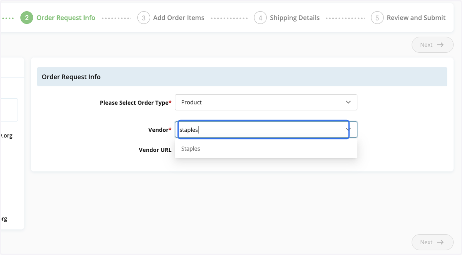462x255 pixels.
Task: Click the Please Select Order Type label
Action: click(136, 103)
